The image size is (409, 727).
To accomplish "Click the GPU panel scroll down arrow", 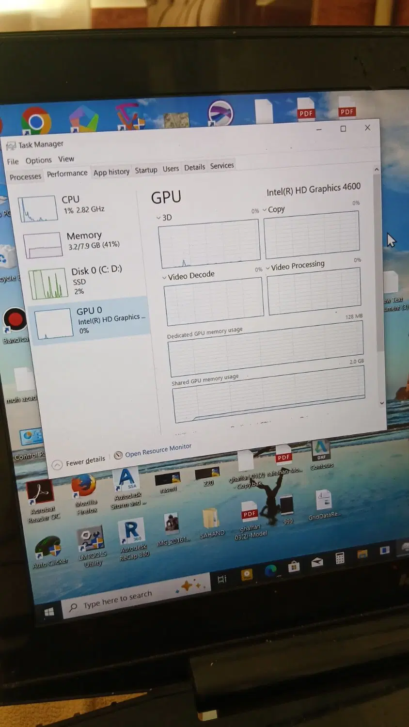I will [x=382, y=403].
